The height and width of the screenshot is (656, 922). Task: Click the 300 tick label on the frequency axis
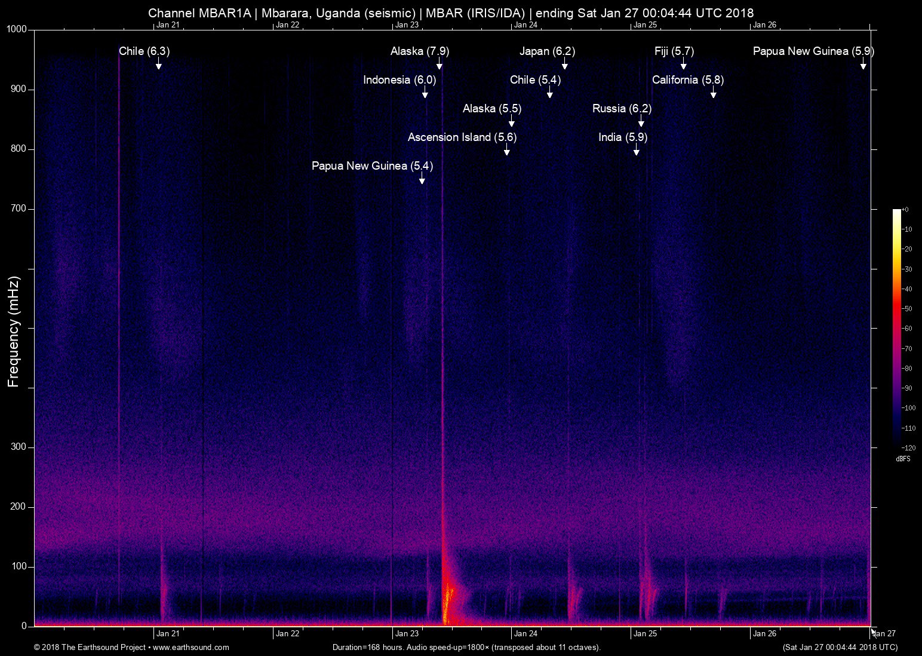(x=19, y=447)
